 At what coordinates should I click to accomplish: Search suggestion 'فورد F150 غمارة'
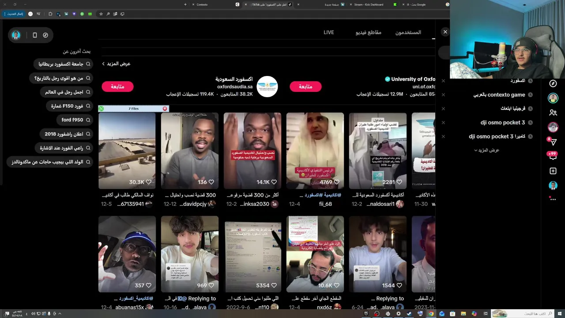(x=70, y=106)
